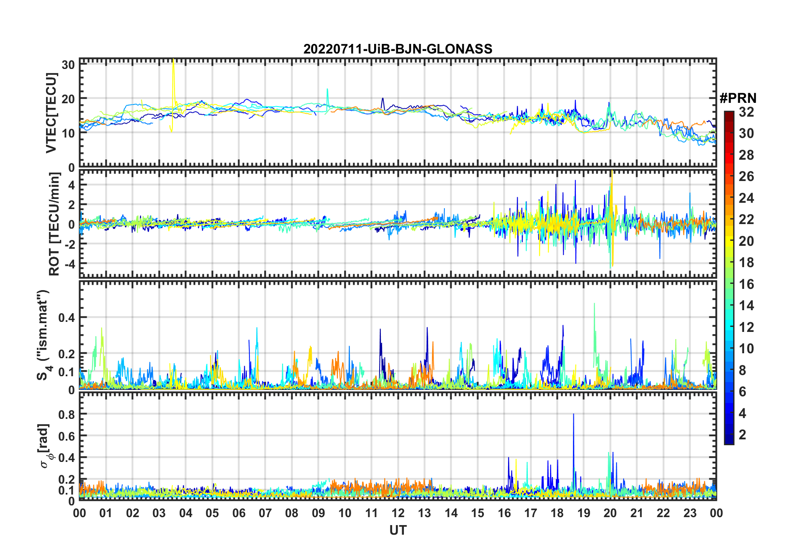Select the VTEC axis tick label 10
The height and width of the screenshot is (556, 796).
[68, 133]
